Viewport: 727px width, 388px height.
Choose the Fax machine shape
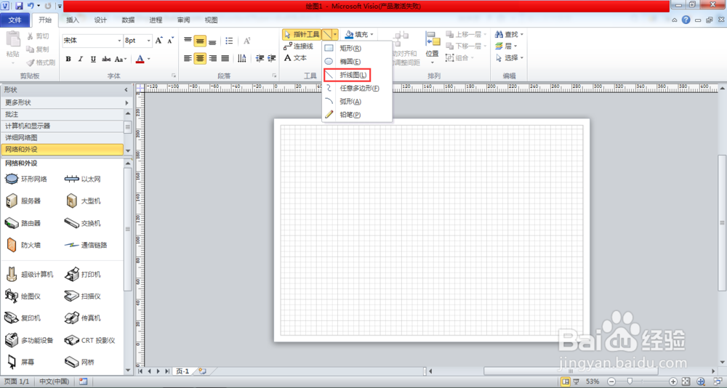[x=83, y=318]
